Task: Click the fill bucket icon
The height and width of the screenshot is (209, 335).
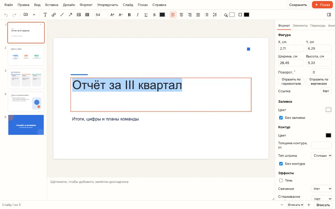Action: [226, 15]
